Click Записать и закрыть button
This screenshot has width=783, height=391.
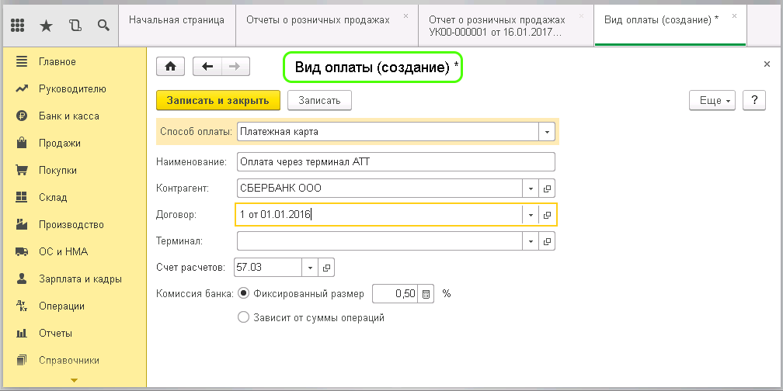(x=217, y=100)
